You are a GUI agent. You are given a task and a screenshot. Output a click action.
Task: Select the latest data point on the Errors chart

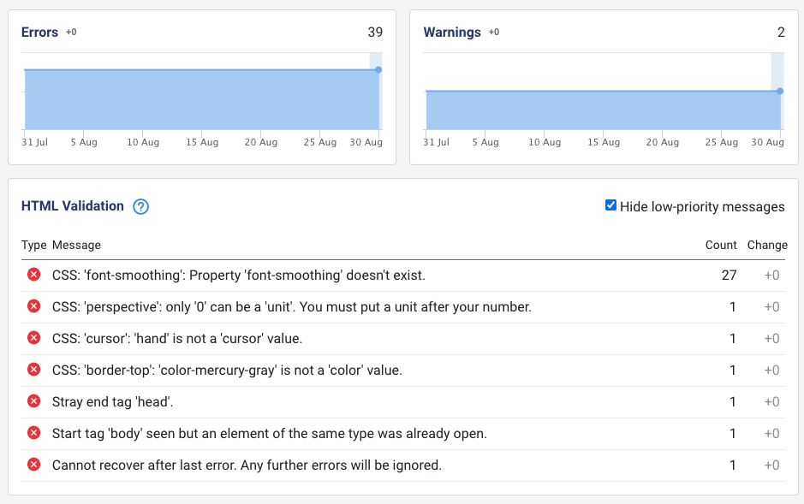coord(378,69)
